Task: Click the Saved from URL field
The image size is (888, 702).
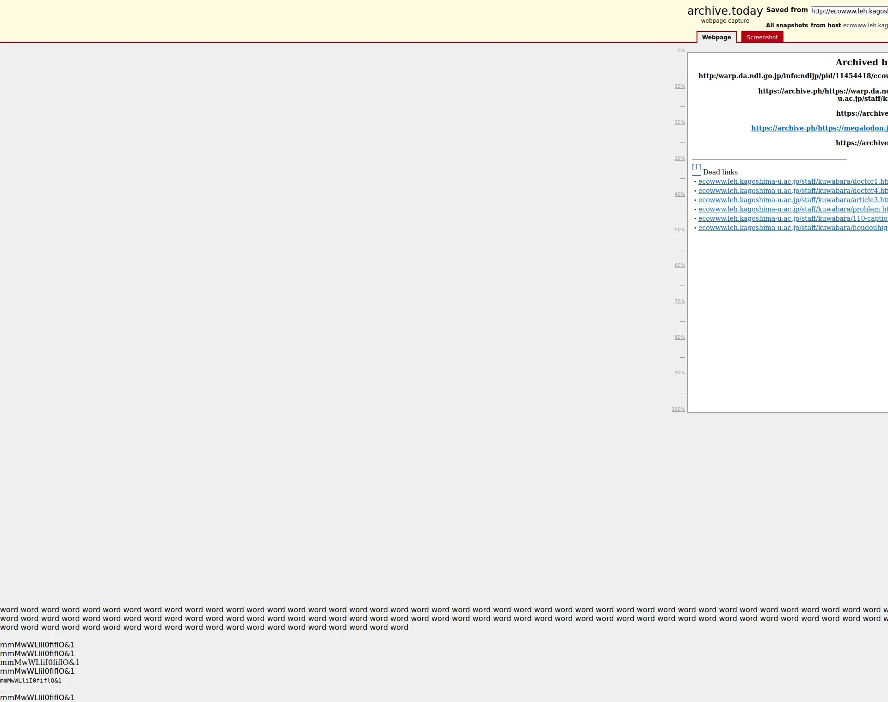Action: coord(849,11)
